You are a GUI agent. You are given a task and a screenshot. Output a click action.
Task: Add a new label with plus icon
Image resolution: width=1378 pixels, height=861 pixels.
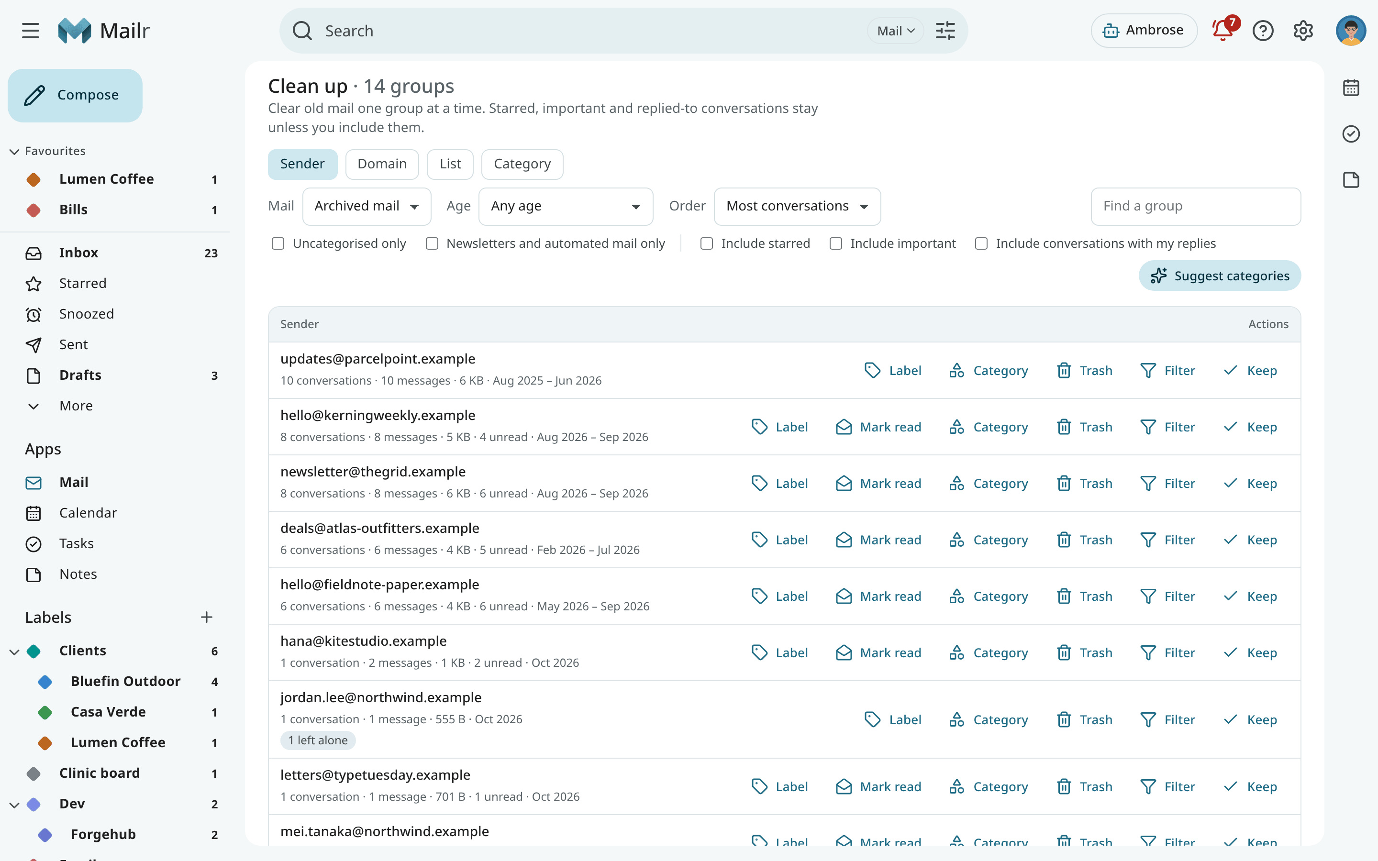point(207,617)
